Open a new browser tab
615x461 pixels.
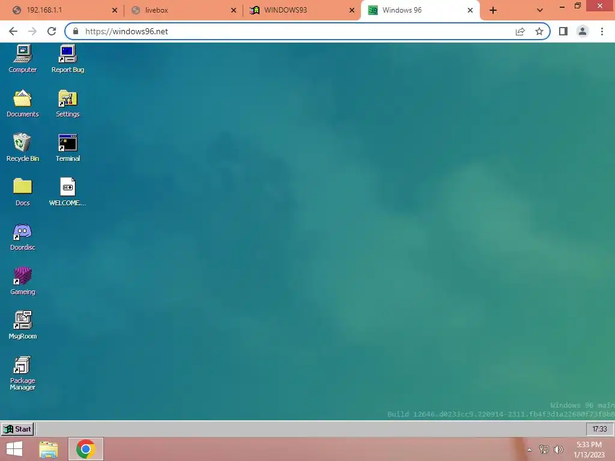coord(493,11)
